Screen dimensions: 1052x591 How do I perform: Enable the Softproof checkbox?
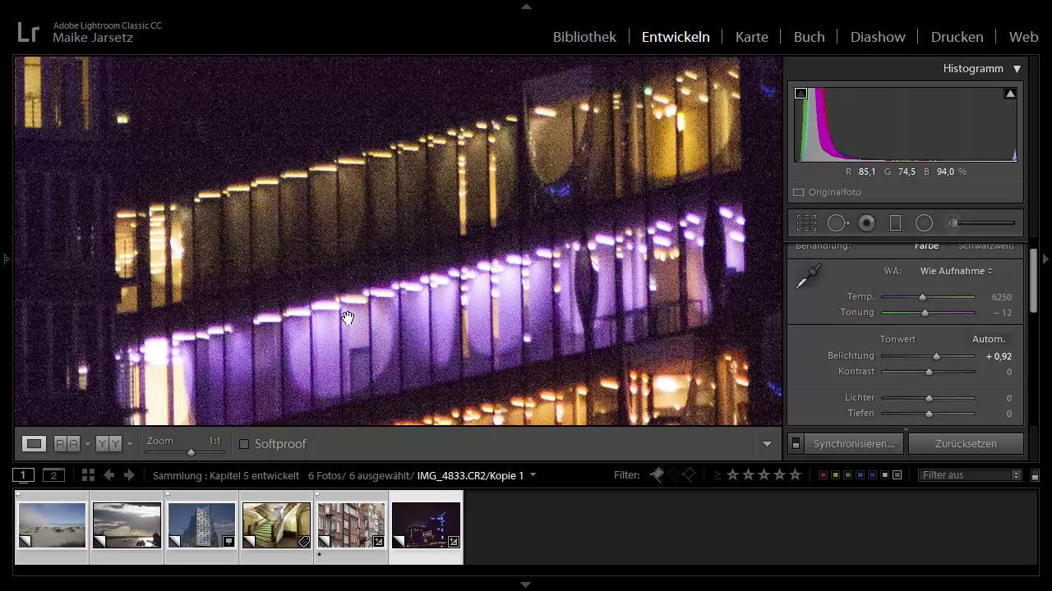coord(244,444)
